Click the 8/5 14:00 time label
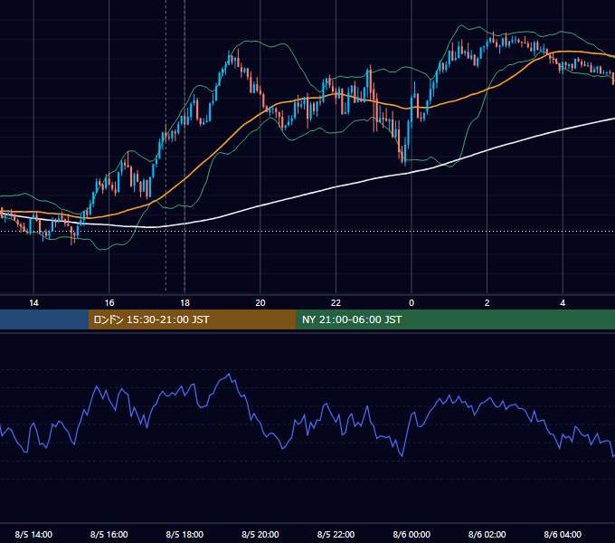 pyautogui.click(x=33, y=534)
